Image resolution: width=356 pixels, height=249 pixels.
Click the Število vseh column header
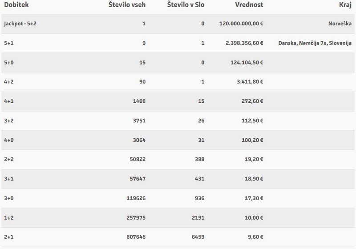click(127, 5)
